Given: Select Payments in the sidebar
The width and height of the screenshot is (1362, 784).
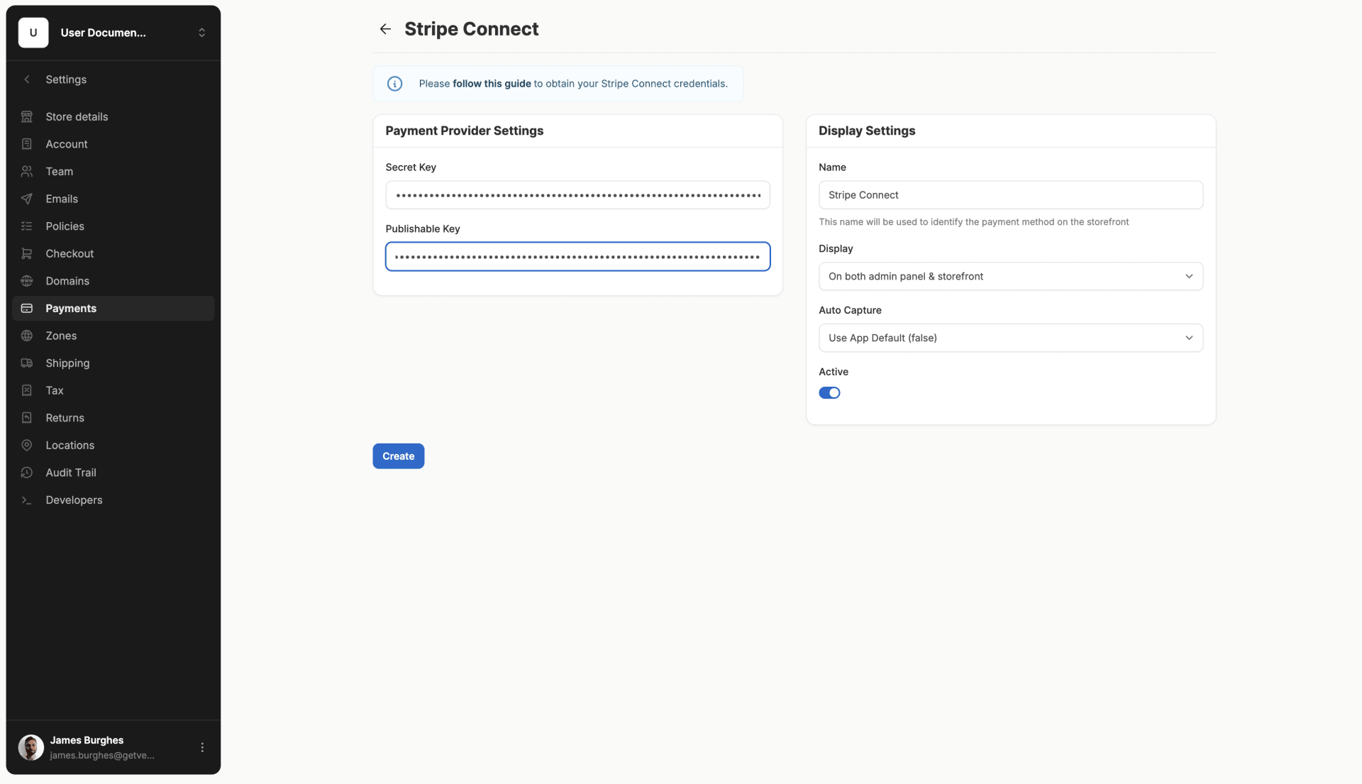Looking at the screenshot, I should click(113, 309).
